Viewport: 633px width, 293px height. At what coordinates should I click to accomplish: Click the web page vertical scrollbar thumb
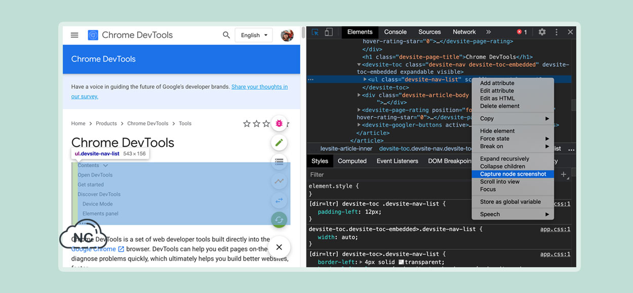point(303,32)
